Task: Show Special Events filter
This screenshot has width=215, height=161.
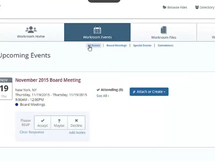Action: [142, 46]
